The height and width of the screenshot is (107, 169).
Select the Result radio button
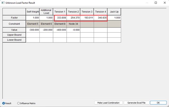click(x=4, y=103)
